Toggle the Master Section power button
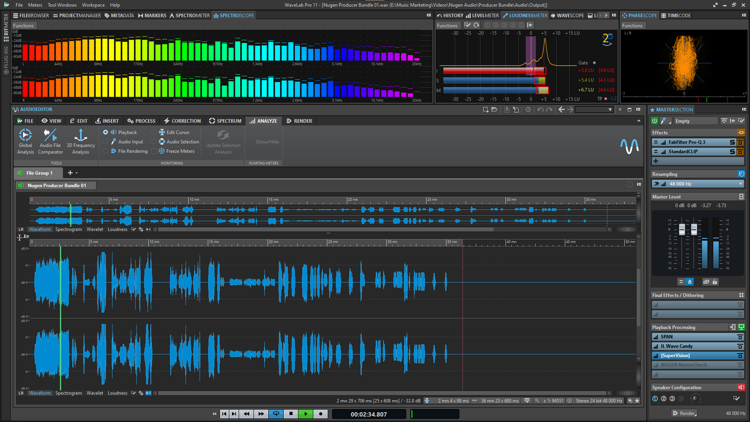Image resolution: width=750 pixels, height=422 pixels. coord(654,121)
